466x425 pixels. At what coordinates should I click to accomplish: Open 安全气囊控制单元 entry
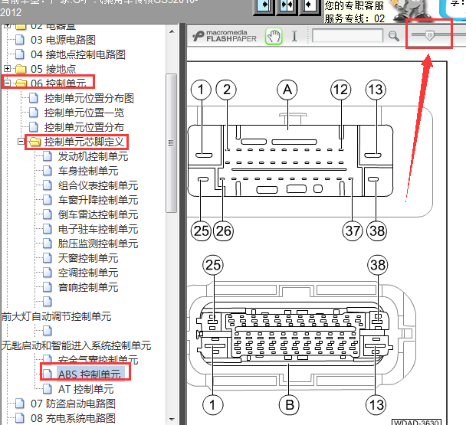[98, 360]
